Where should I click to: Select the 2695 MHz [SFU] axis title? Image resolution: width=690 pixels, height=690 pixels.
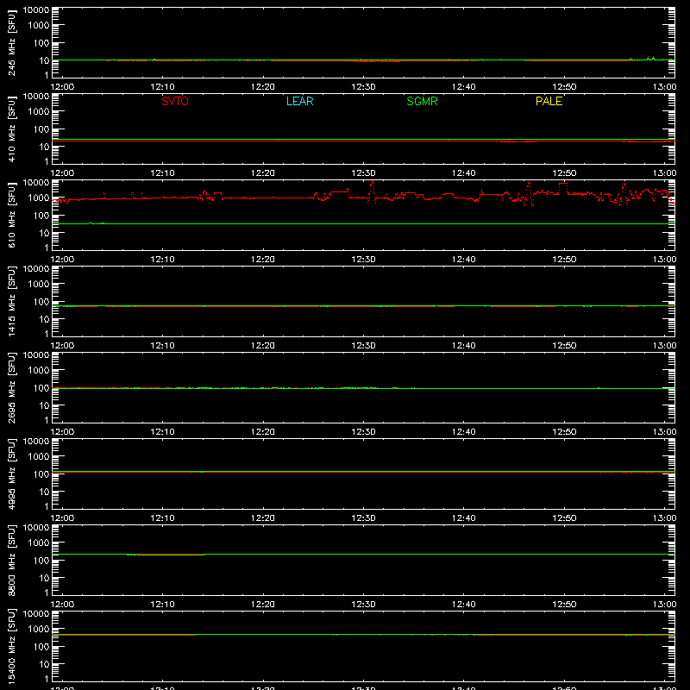click(11, 387)
